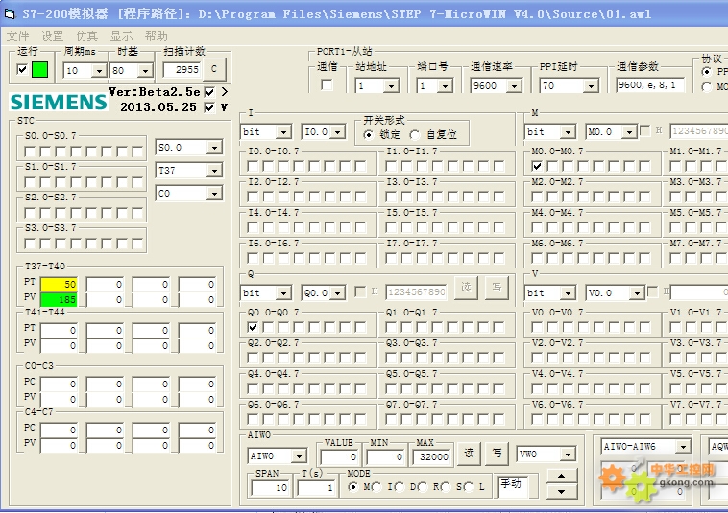Uncheck the Q0.0 output checkbox

[x=253, y=327]
